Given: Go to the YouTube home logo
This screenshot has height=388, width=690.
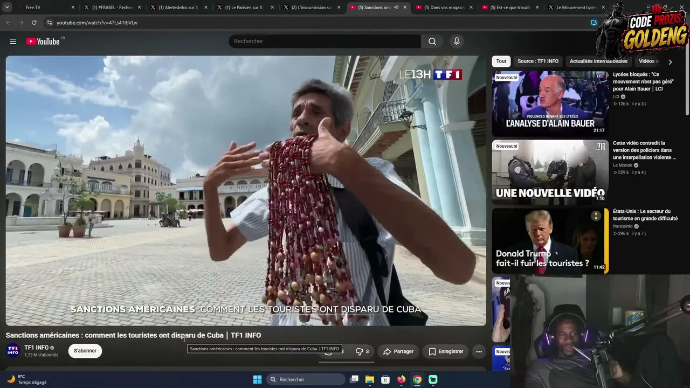Looking at the screenshot, I should (x=43, y=41).
